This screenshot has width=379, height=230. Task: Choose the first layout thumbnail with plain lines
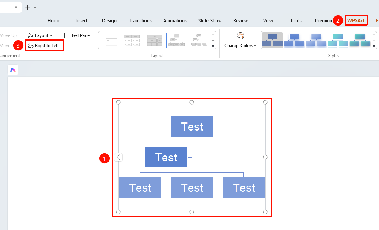[x=110, y=40]
